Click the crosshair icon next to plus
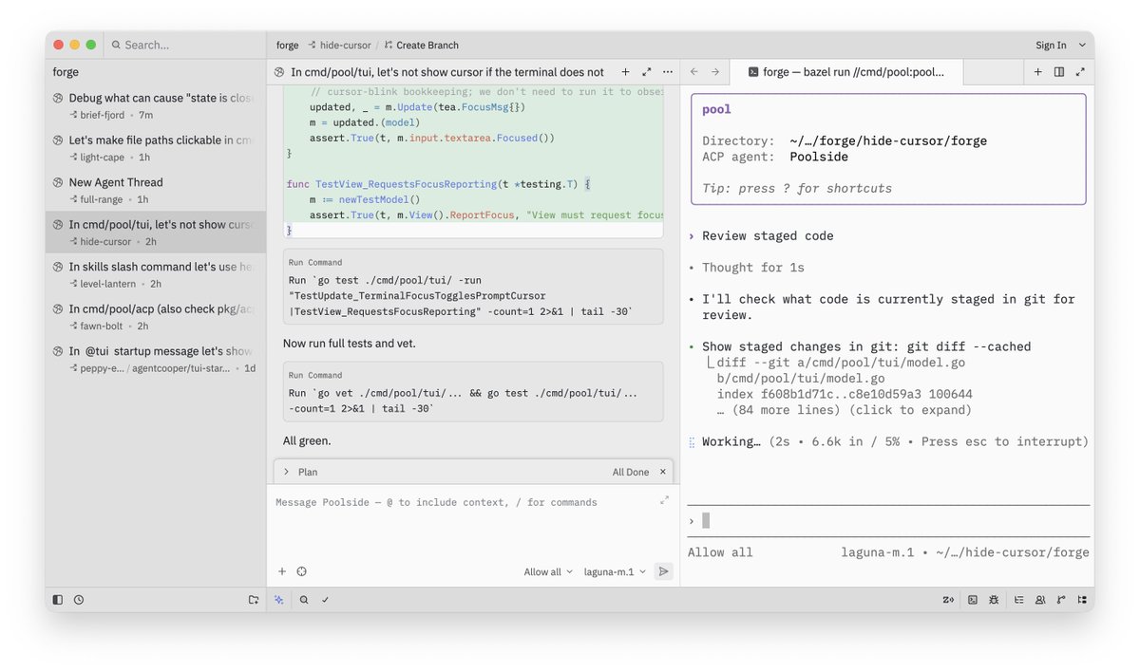The image size is (1140, 672). point(302,571)
